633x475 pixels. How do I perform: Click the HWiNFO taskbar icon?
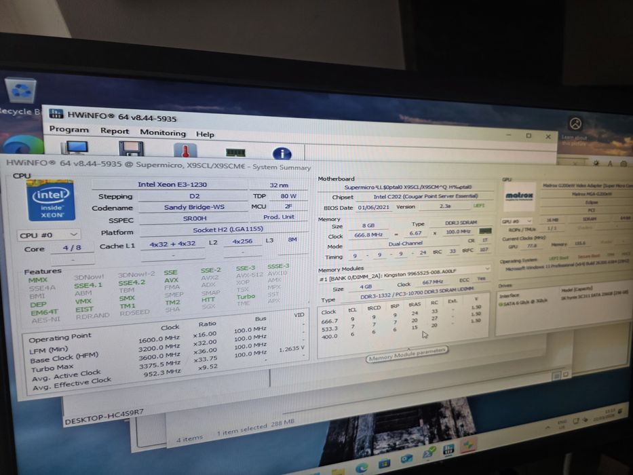(448, 449)
